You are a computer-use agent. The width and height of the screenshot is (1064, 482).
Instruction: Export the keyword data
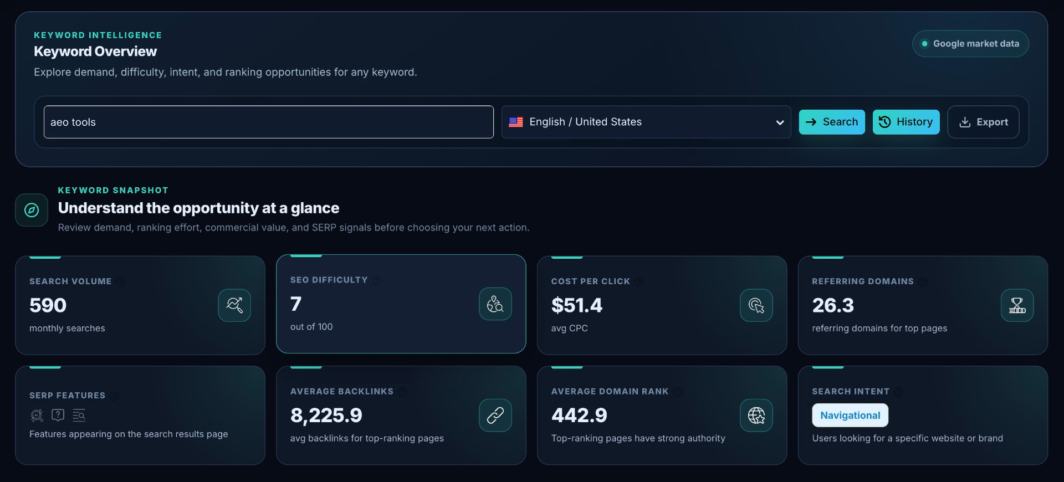(983, 122)
